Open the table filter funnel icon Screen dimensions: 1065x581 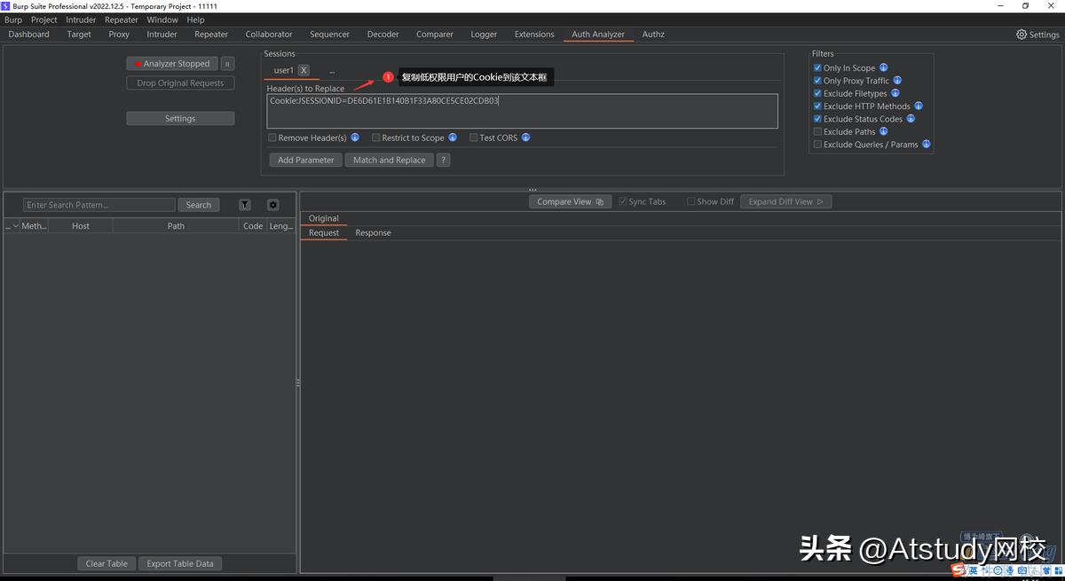(244, 204)
